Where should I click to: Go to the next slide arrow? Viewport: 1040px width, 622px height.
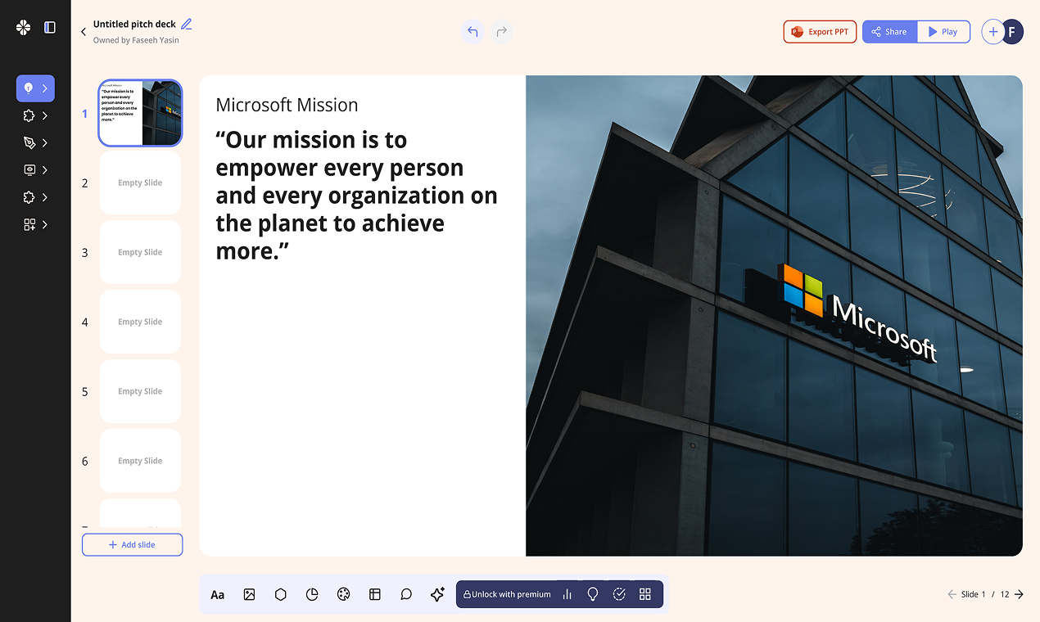point(1019,594)
